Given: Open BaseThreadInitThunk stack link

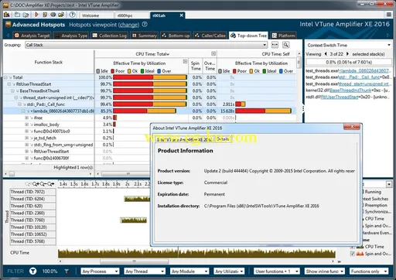Looking at the screenshot, I should tap(350, 90).
